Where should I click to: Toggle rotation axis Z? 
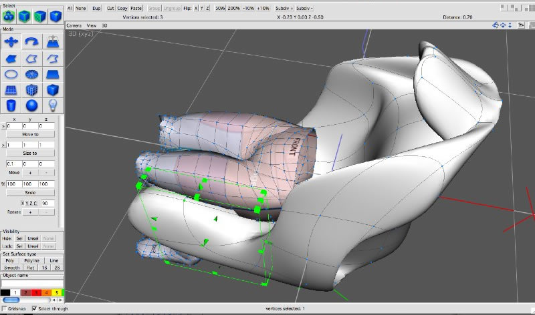(31, 204)
